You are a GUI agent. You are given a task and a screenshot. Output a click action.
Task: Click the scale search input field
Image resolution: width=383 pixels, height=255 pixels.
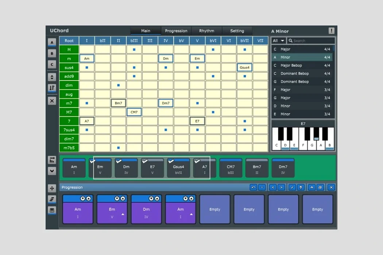[x=311, y=40]
